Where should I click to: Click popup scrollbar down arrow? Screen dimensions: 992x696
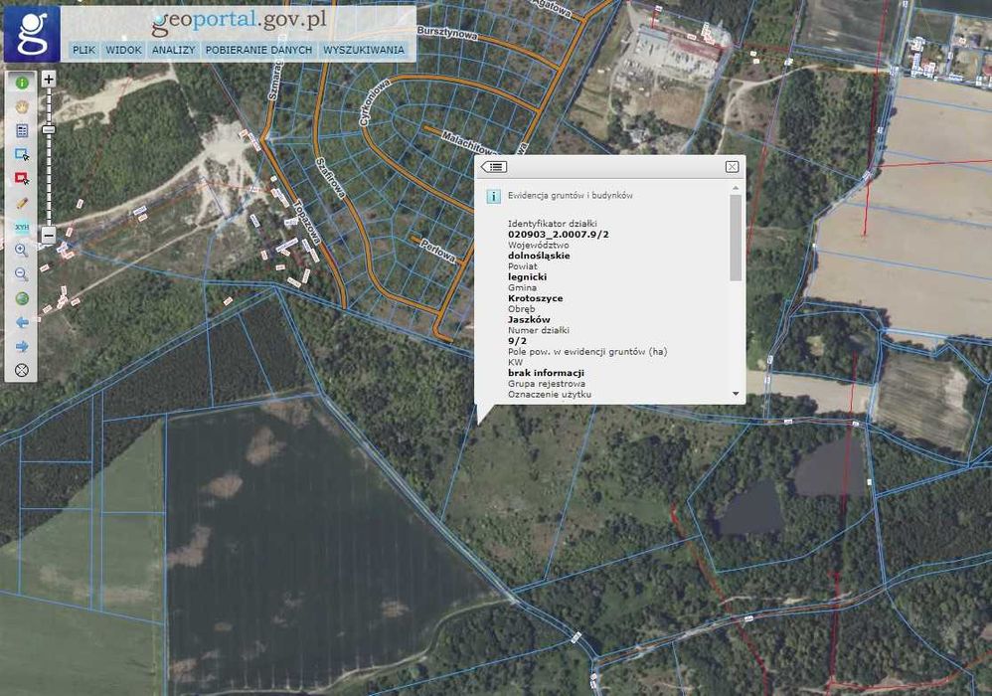[736, 394]
